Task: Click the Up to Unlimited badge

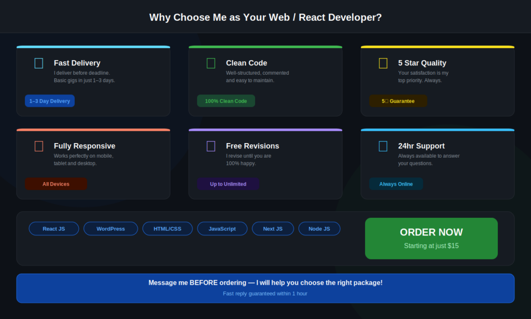Action: (x=228, y=184)
